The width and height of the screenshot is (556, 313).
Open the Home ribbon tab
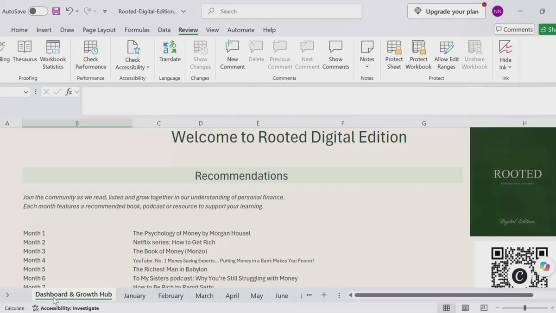[19, 30]
